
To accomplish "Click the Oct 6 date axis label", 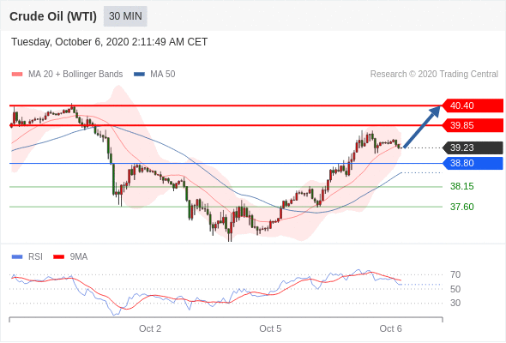I will tap(391, 328).
